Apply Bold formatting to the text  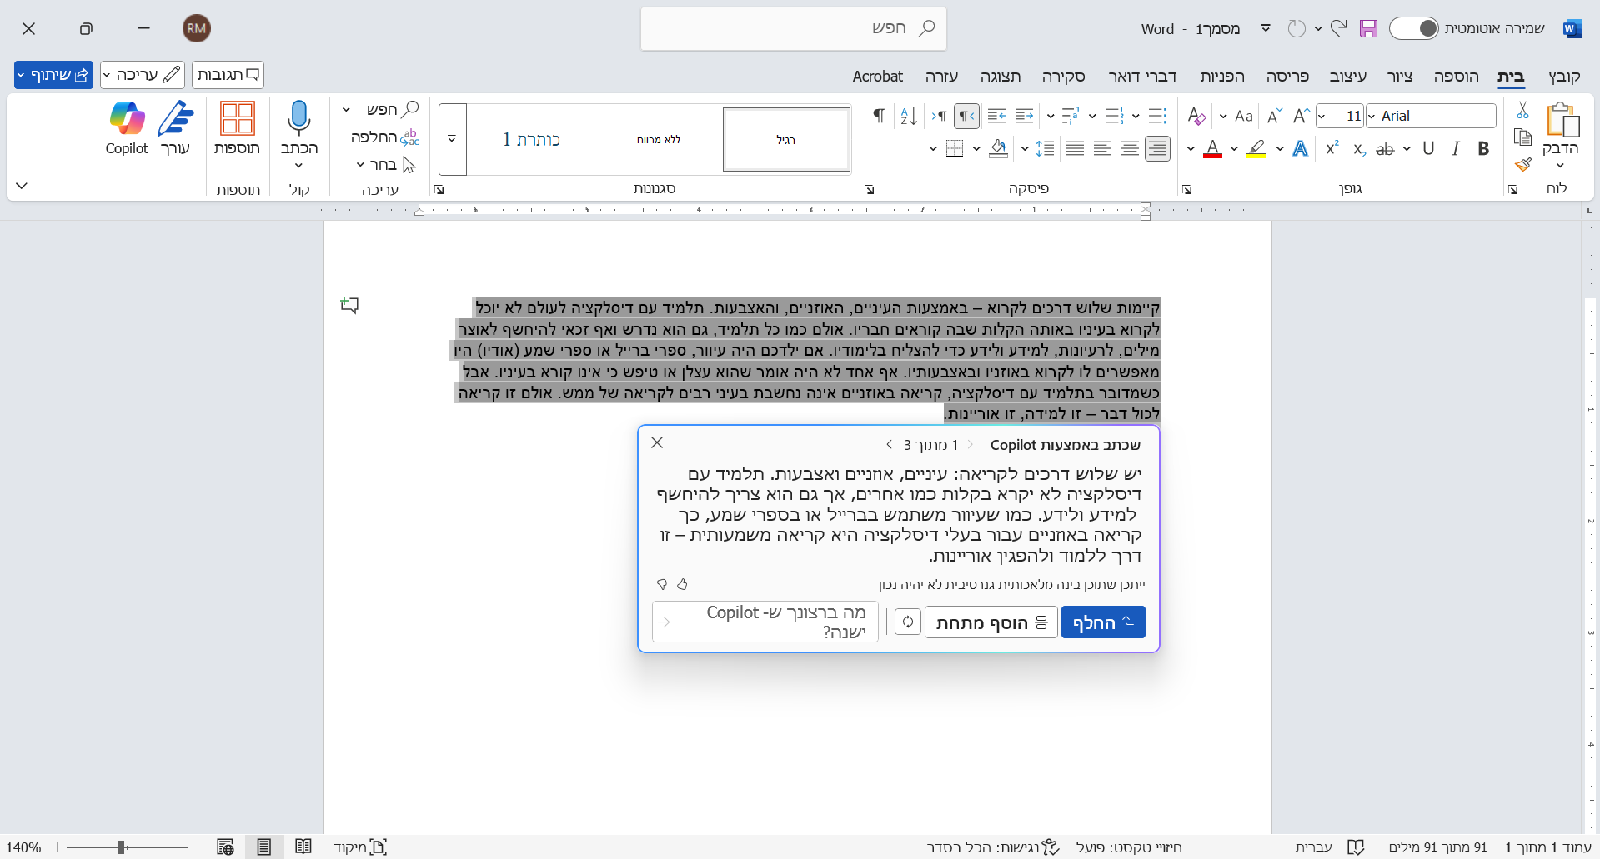(x=1482, y=149)
